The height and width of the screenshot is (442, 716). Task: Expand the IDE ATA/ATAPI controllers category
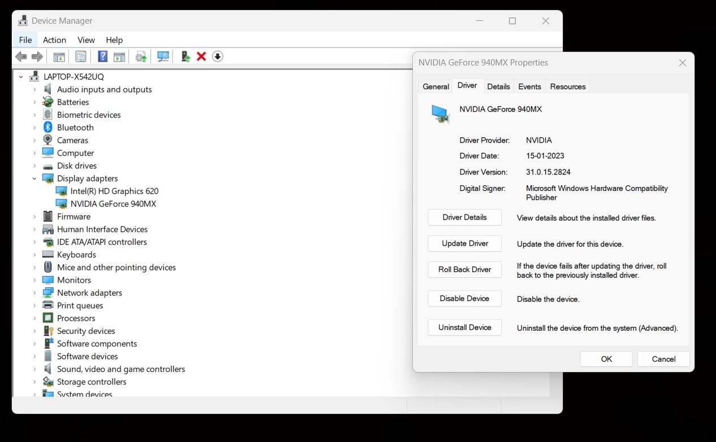(34, 242)
